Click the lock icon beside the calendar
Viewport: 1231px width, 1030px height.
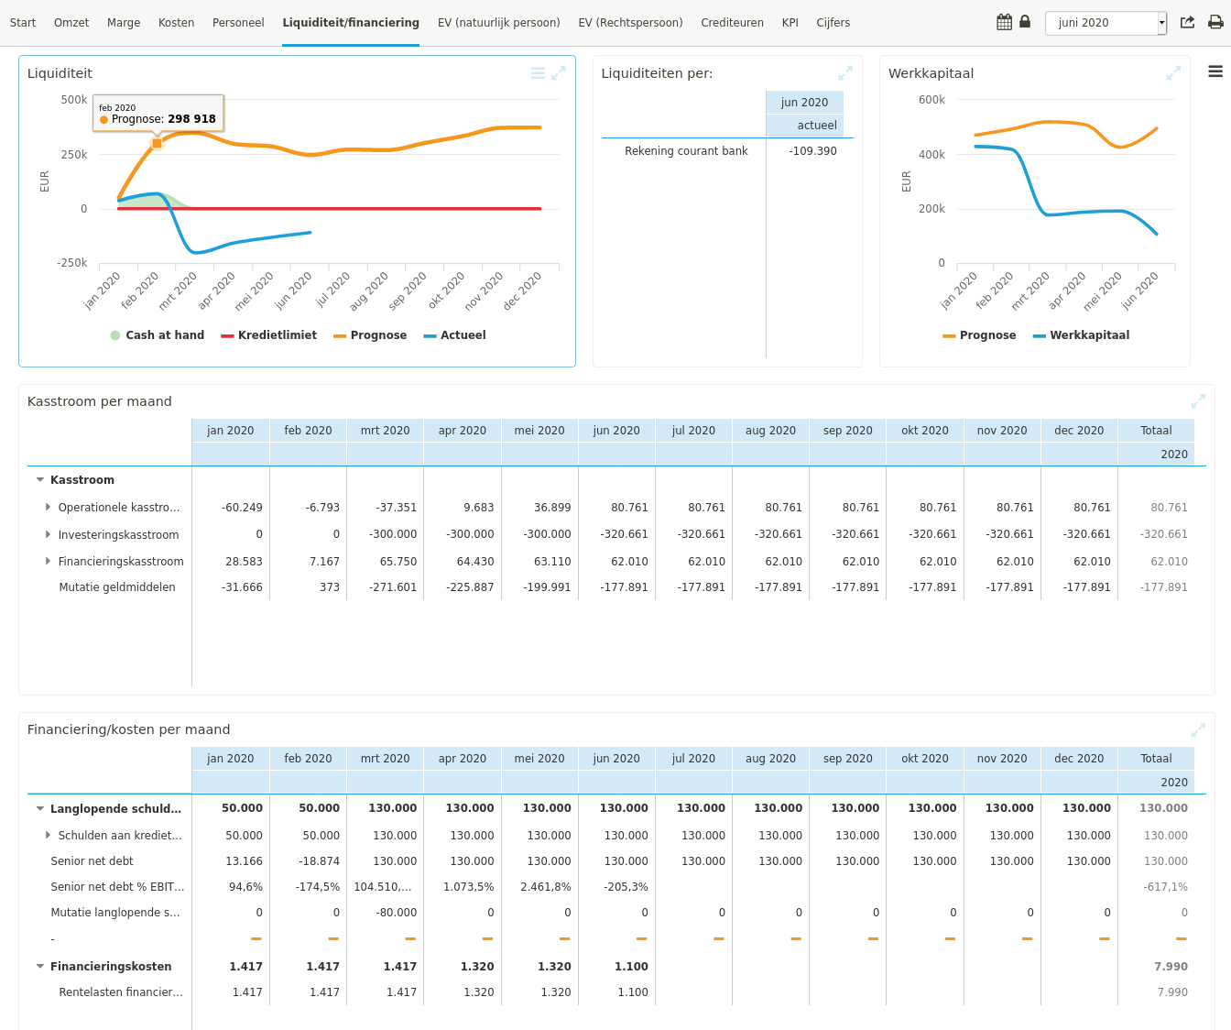point(1025,22)
